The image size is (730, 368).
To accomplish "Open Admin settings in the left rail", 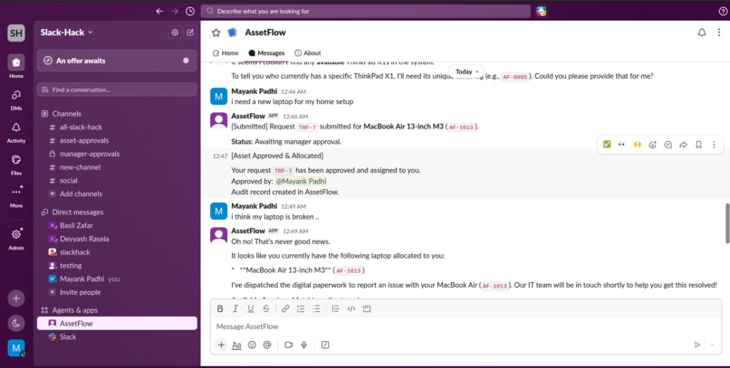I will (16, 239).
